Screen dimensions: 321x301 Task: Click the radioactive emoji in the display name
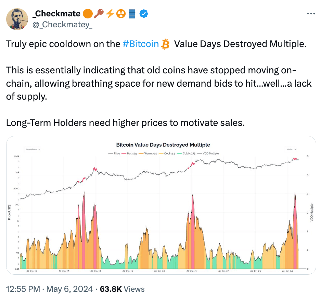click(121, 14)
